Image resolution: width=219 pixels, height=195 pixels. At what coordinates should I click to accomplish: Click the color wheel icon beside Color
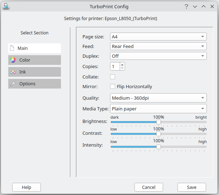pyautogui.click(x=13, y=60)
